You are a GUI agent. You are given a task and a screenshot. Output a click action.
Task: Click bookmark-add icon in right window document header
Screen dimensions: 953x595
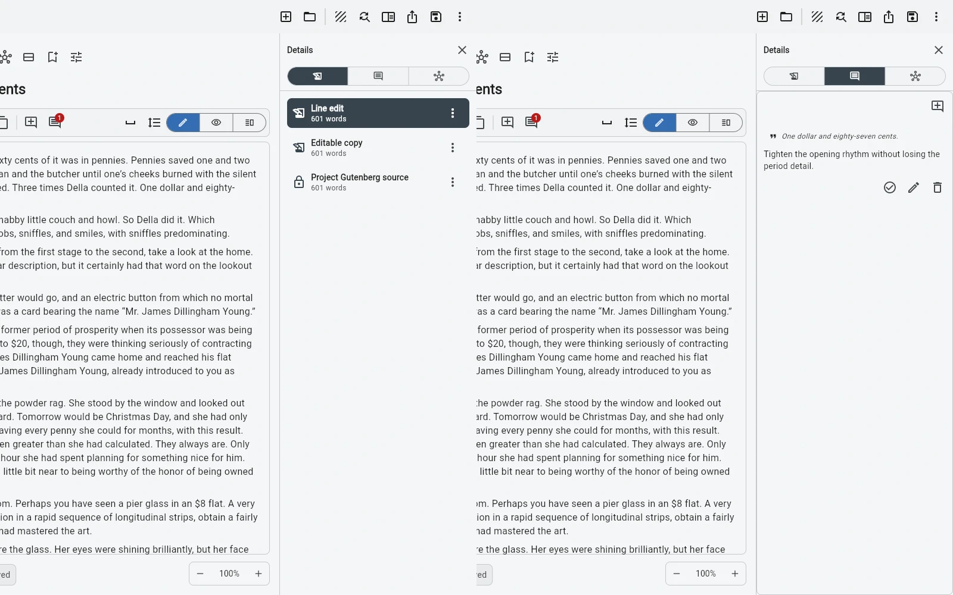[x=529, y=57]
